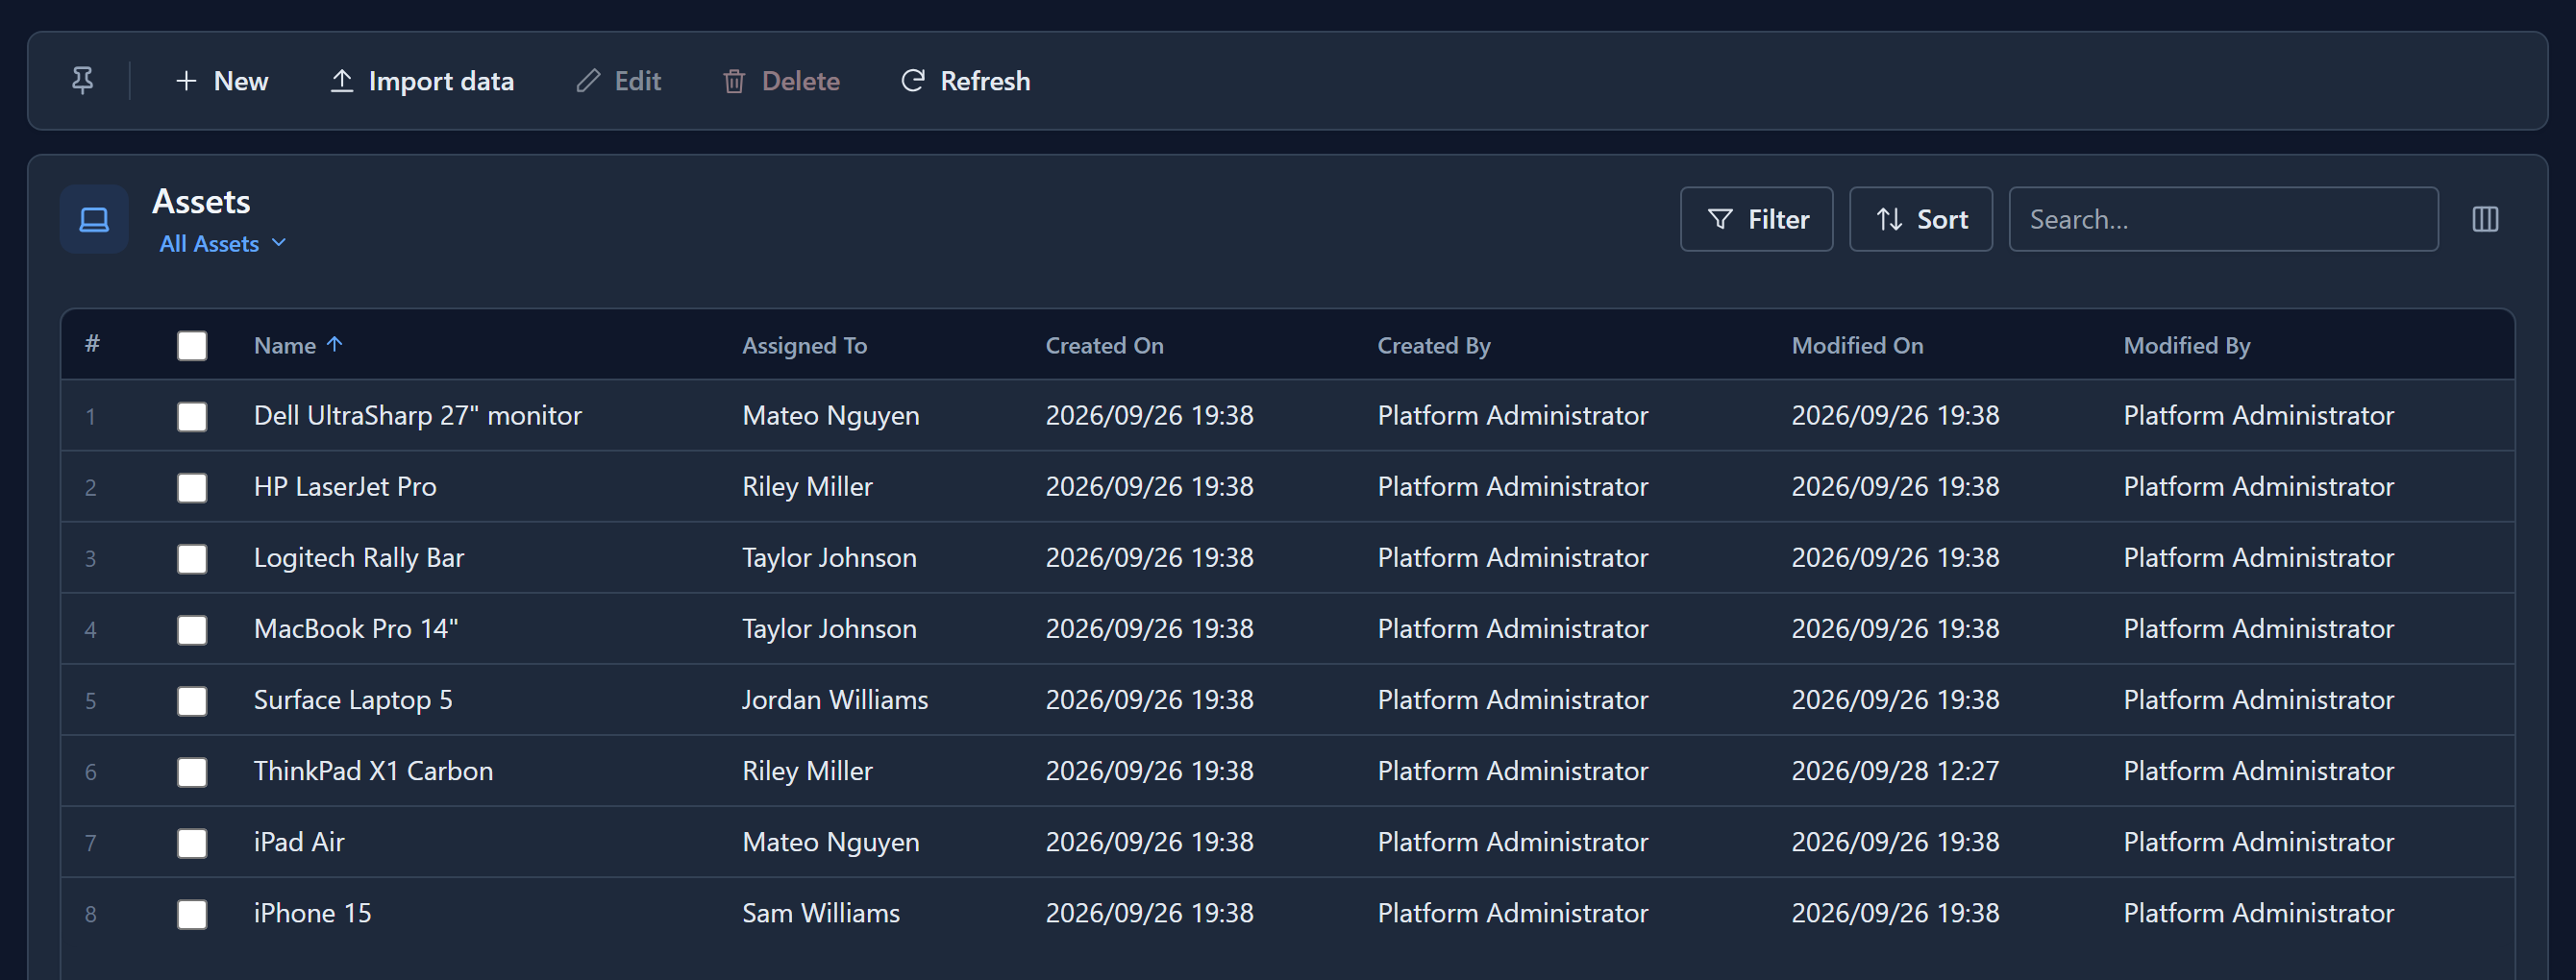Sort by the Name column header
The height and width of the screenshot is (980, 2576).
click(298, 345)
